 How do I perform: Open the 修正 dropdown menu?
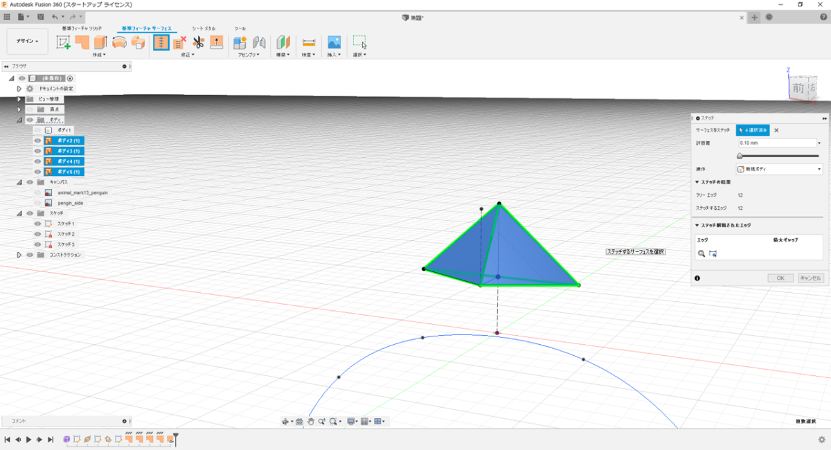pos(188,55)
